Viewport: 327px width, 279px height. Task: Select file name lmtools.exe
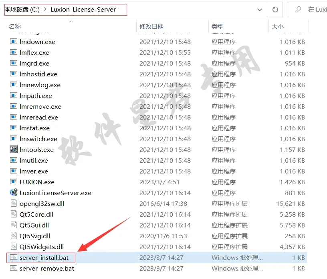click(x=37, y=149)
